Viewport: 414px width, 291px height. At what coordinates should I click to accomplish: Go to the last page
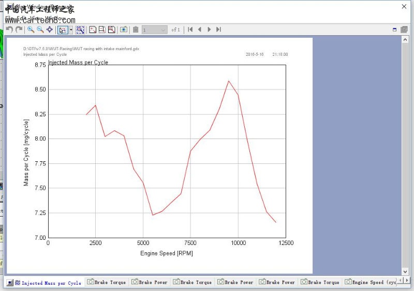(x=218, y=29)
